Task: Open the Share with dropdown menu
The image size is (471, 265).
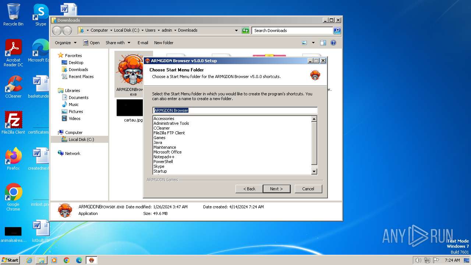Action: pos(118,43)
